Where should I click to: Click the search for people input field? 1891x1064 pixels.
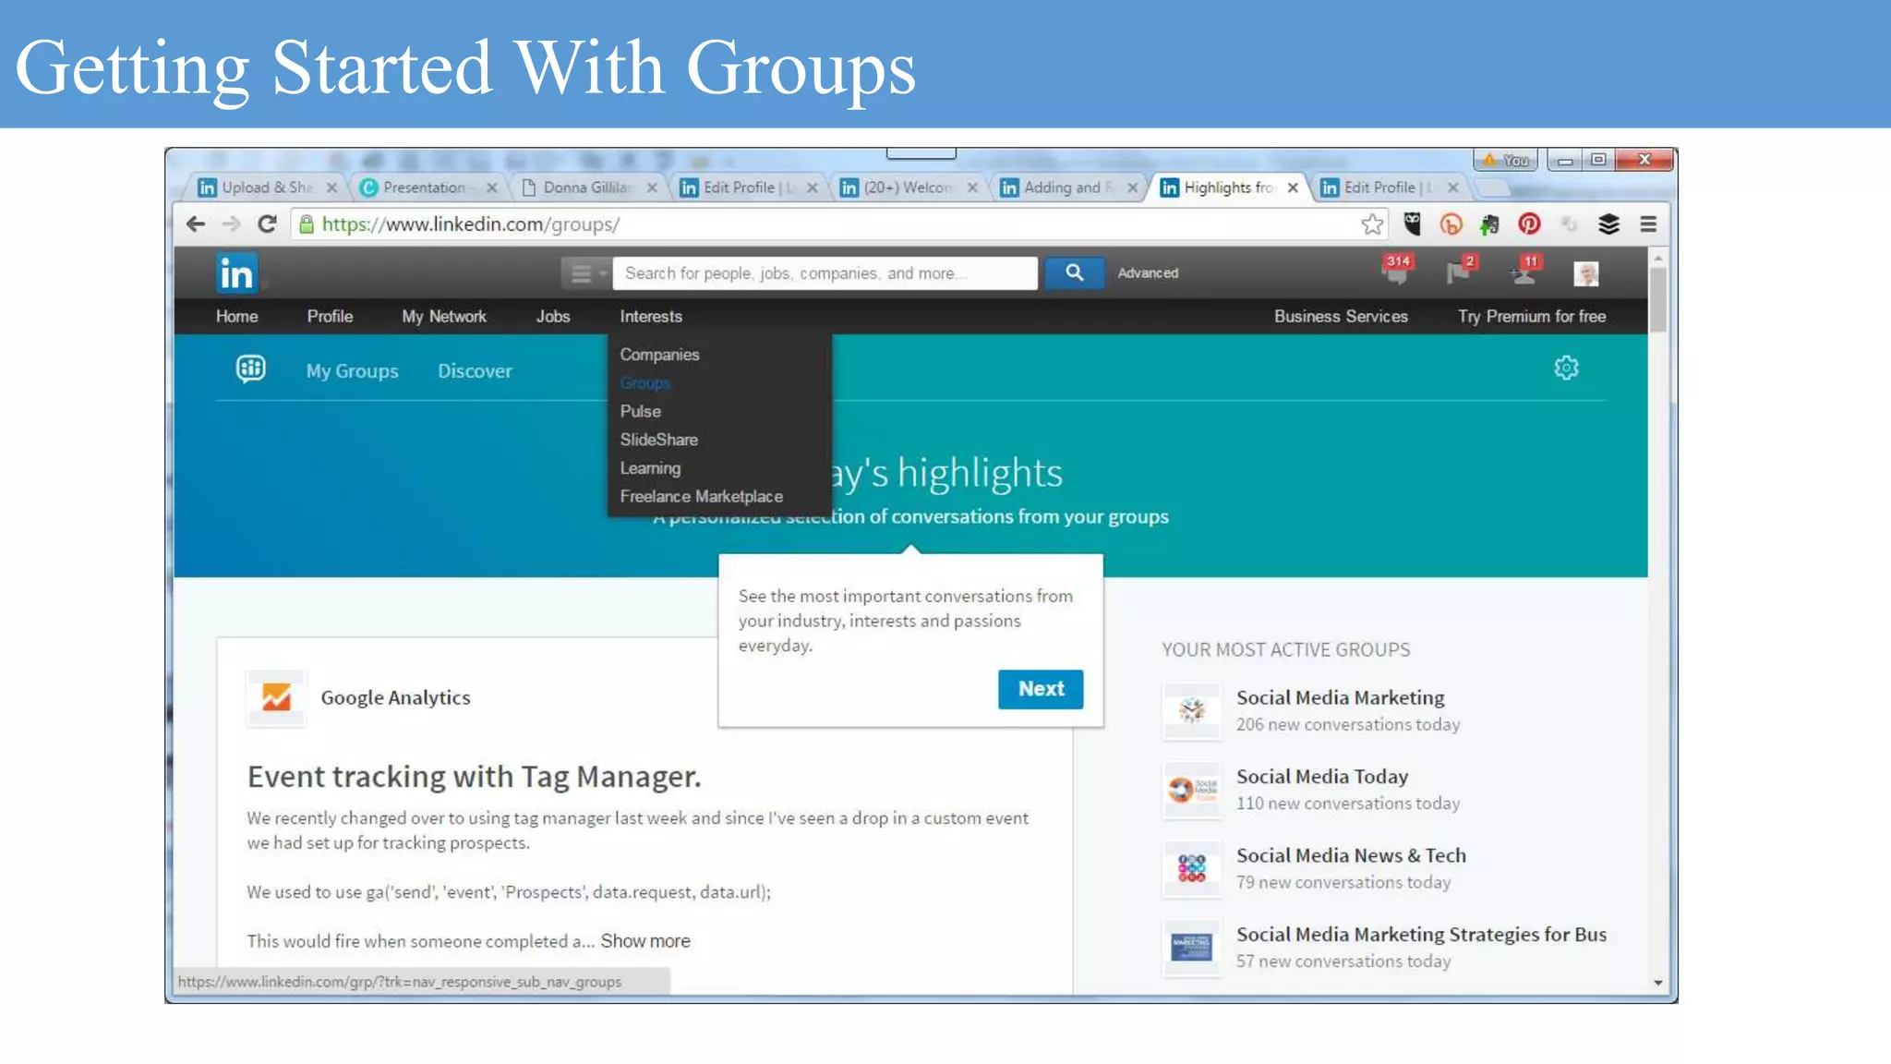click(x=825, y=273)
